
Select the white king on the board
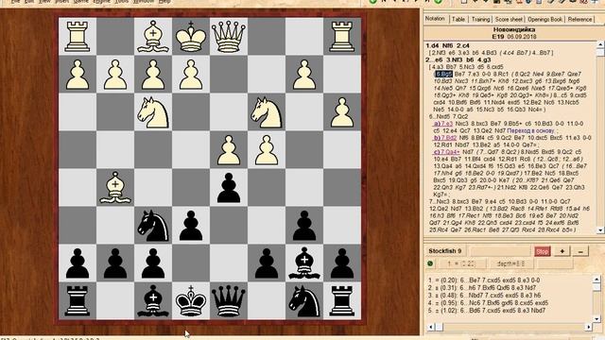191,37
